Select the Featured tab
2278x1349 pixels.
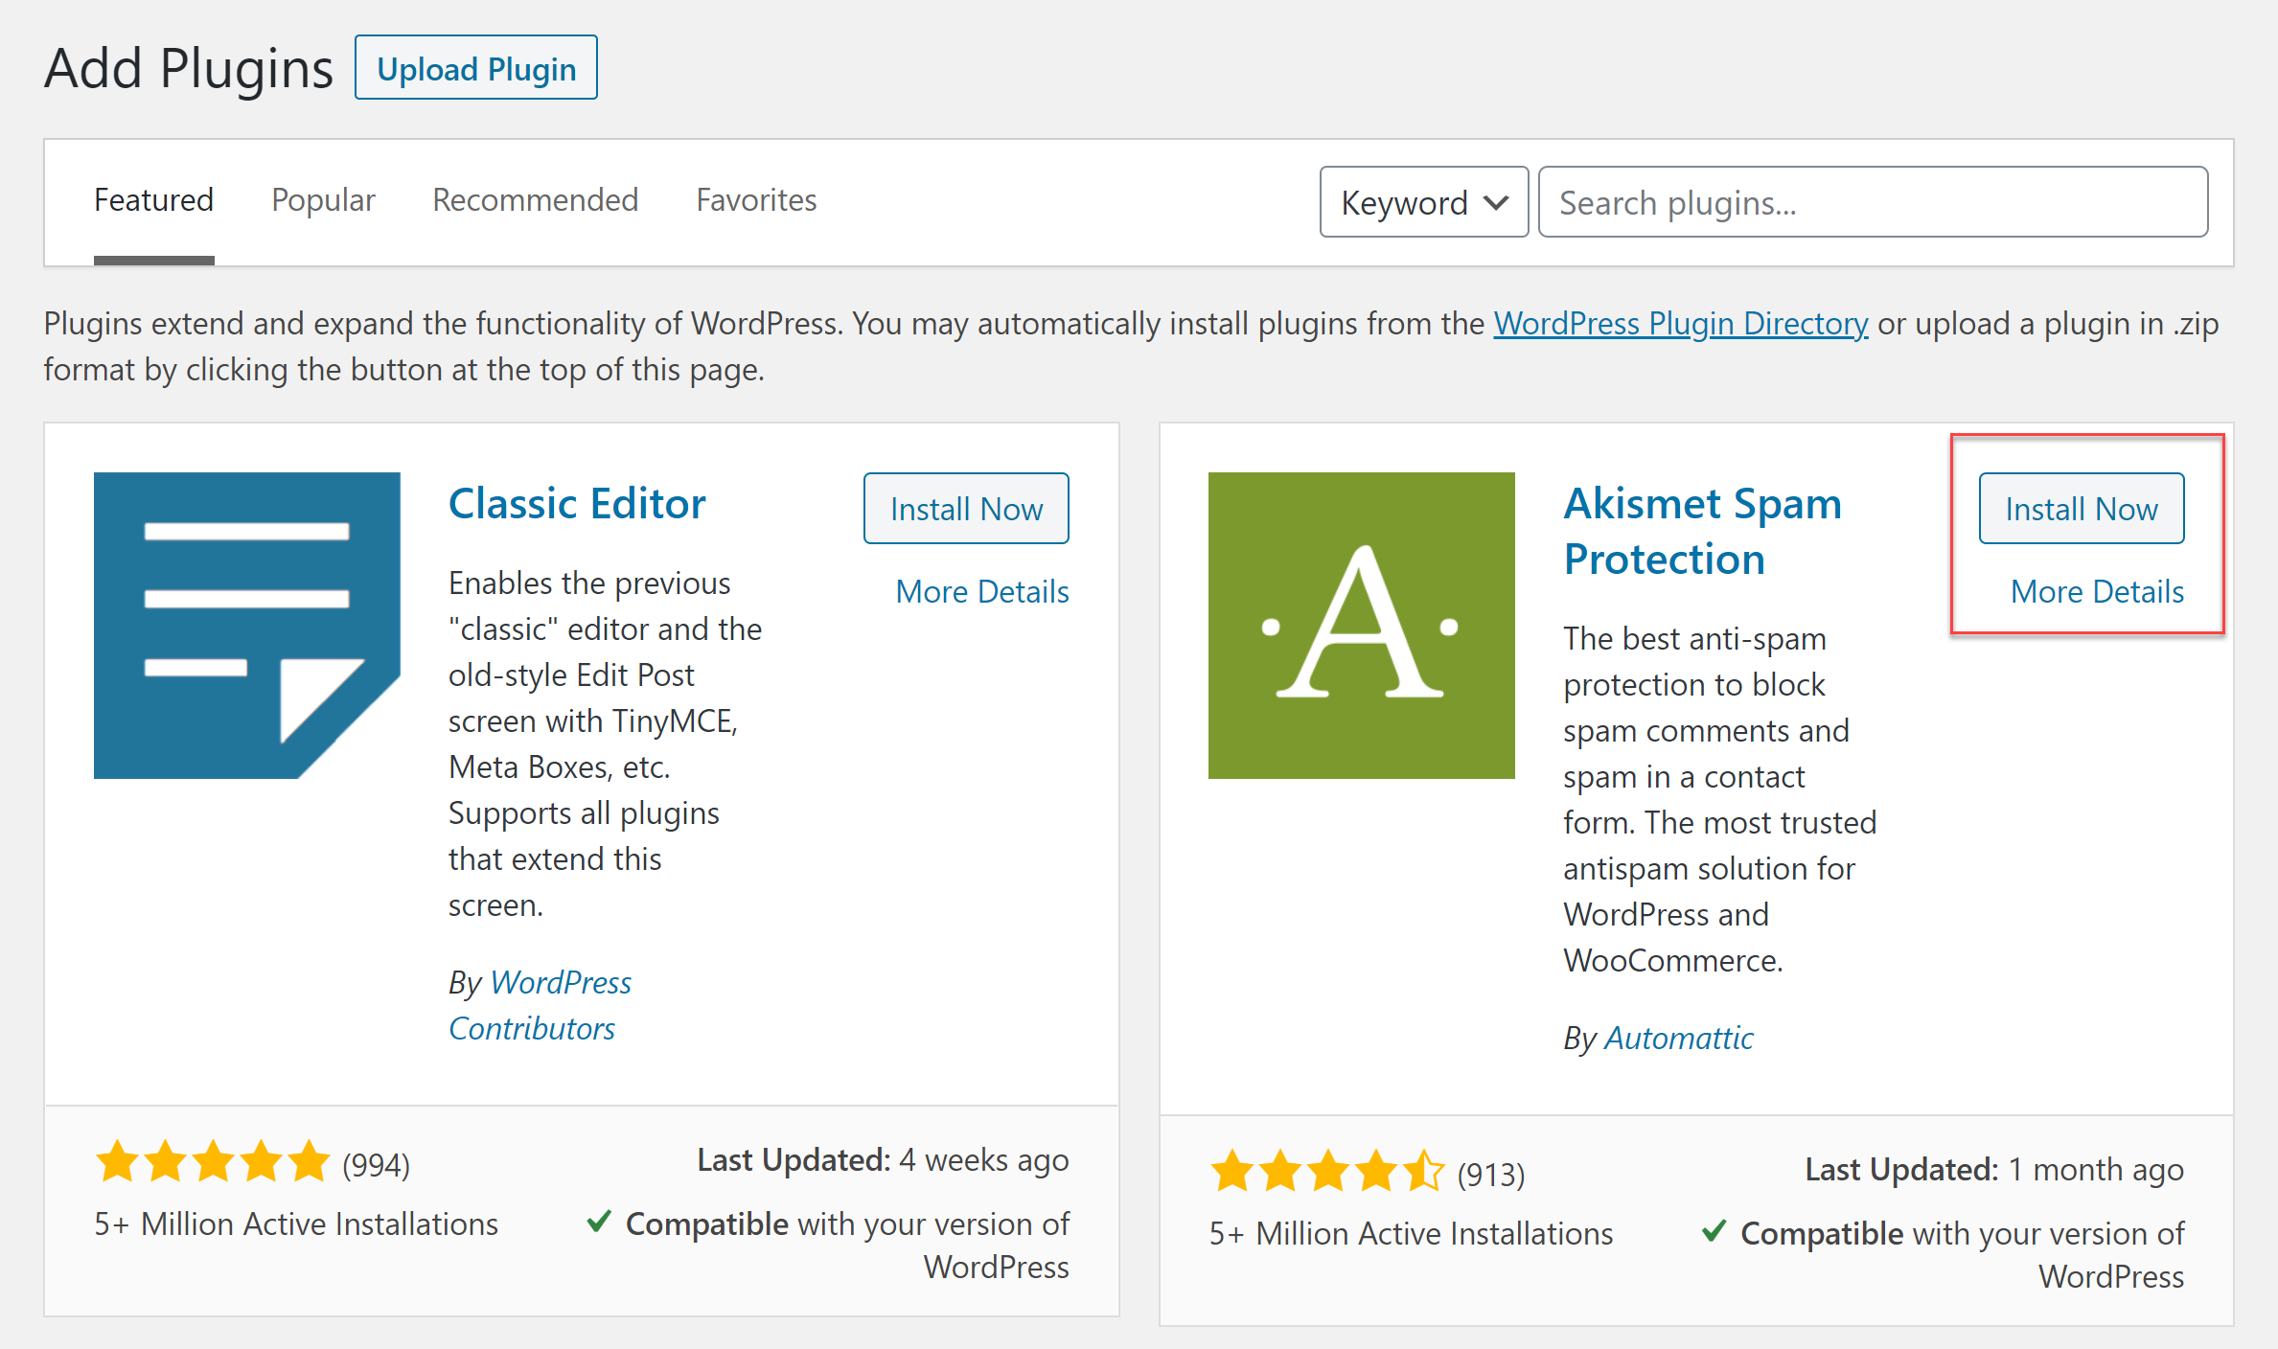click(x=153, y=200)
